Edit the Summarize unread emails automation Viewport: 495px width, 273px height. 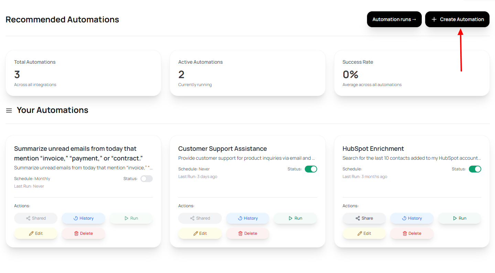coord(36,233)
